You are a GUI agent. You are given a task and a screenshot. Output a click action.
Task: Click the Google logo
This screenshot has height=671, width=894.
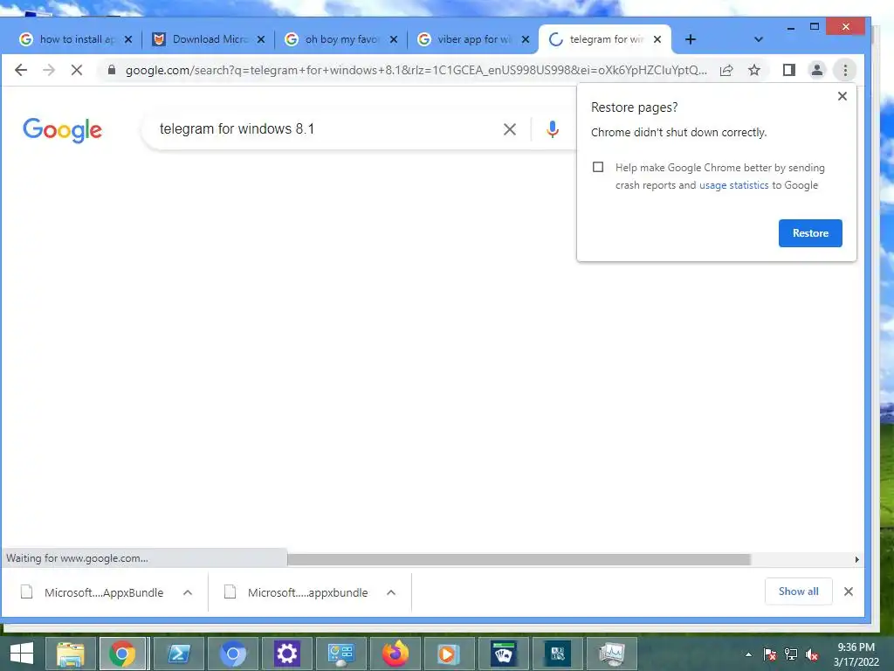coord(62,130)
